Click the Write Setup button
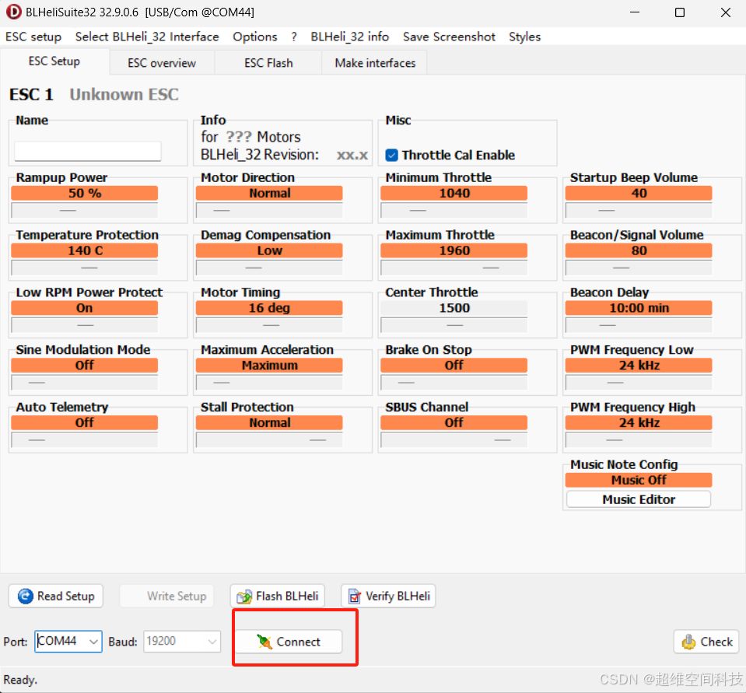The height and width of the screenshot is (693, 746). 166,596
